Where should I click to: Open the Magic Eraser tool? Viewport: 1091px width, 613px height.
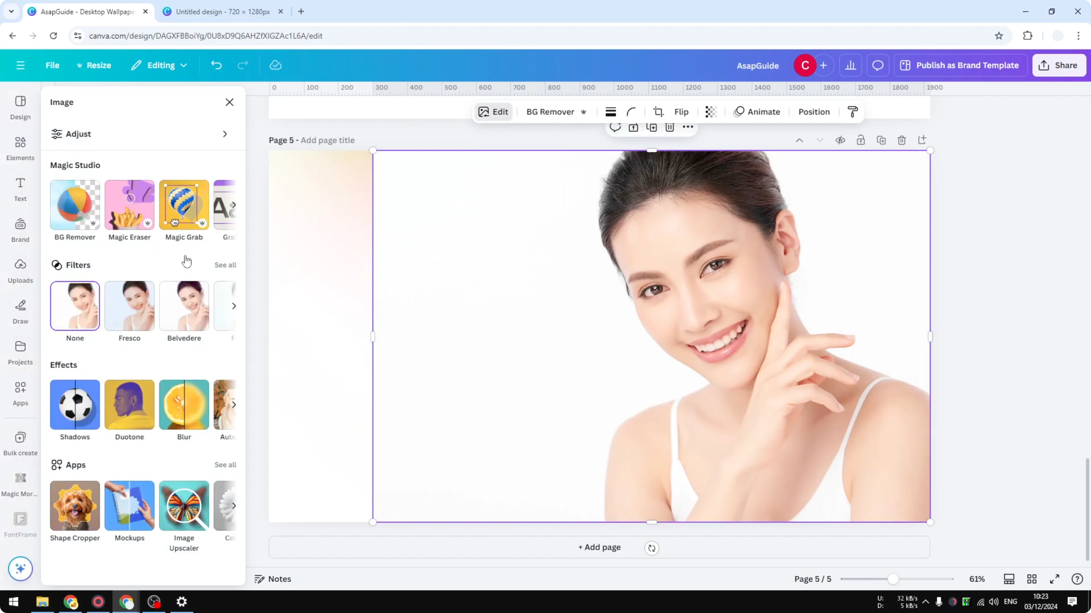129,205
